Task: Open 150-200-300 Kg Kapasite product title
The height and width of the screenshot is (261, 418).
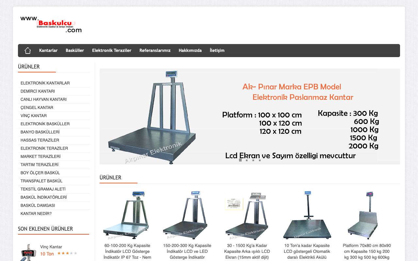Action: coord(187,252)
